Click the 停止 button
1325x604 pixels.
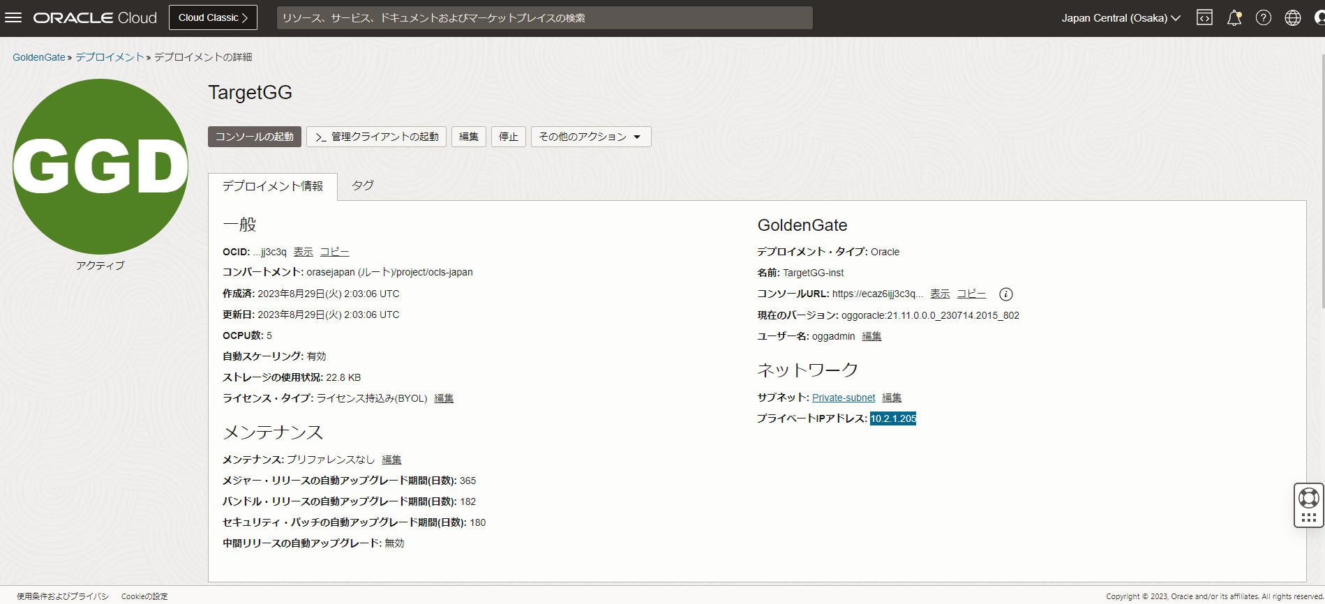(x=509, y=137)
